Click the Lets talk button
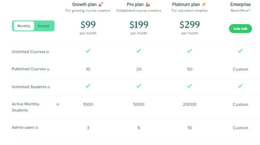Image resolution: width=260 pixels, height=145 pixels. pyautogui.click(x=240, y=29)
